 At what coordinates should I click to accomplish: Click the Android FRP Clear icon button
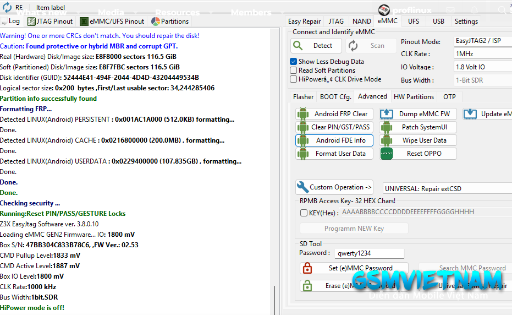click(x=302, y=114)
